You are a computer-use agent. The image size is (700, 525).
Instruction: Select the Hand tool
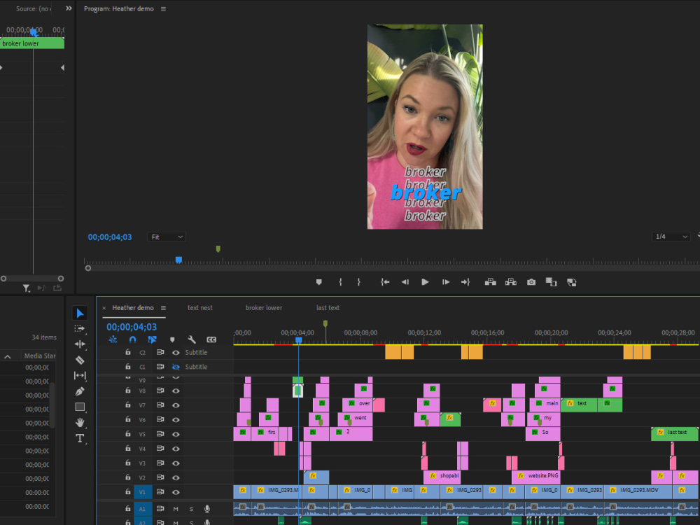80,422
